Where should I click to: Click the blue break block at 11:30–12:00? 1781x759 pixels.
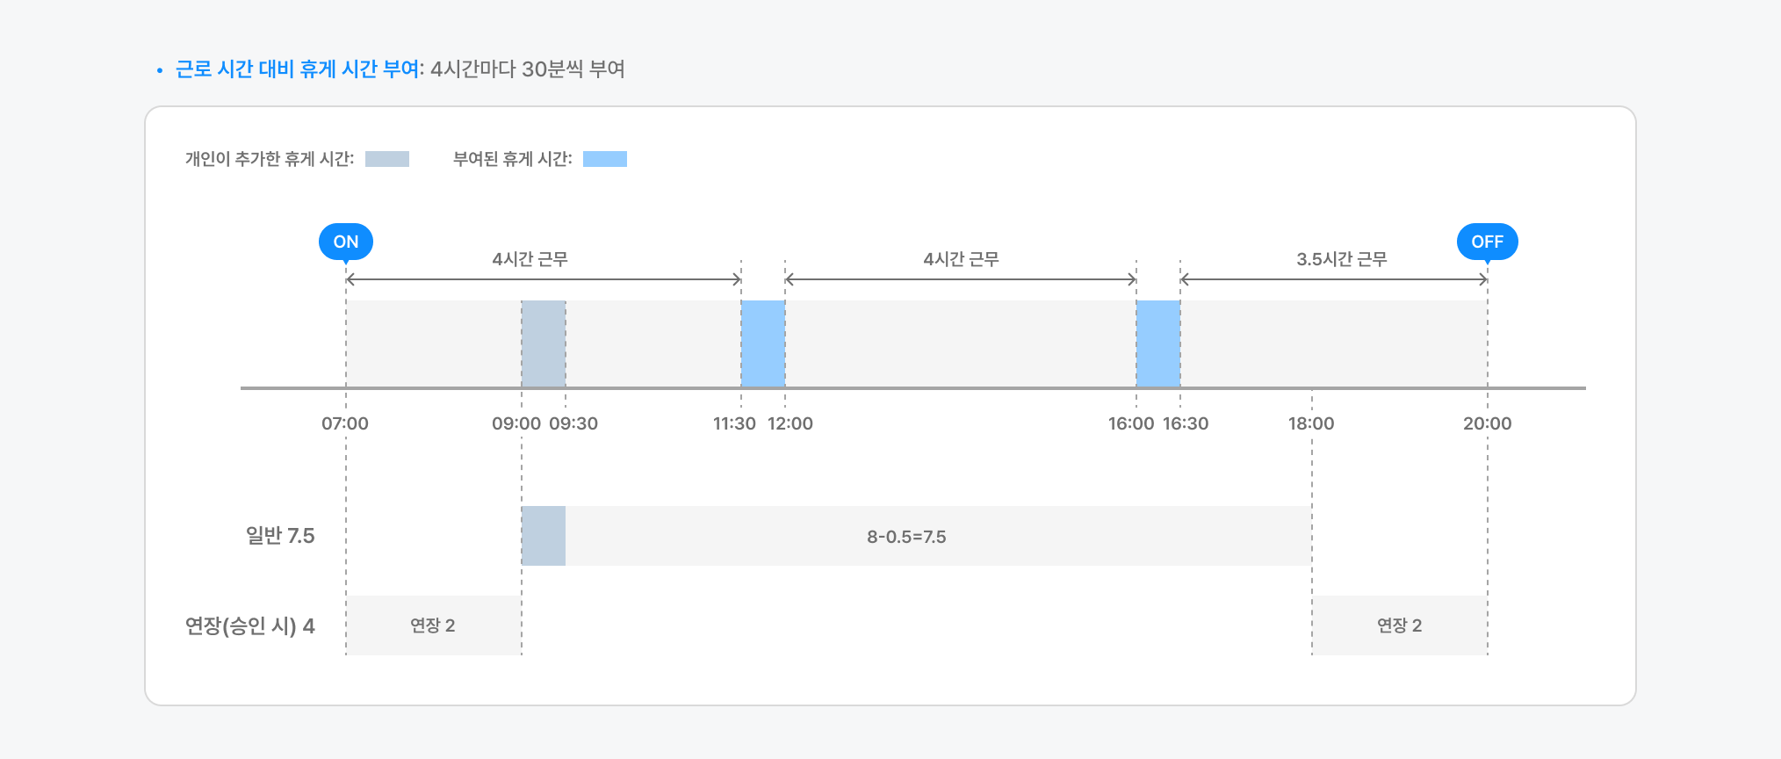[x=763, y=343]
